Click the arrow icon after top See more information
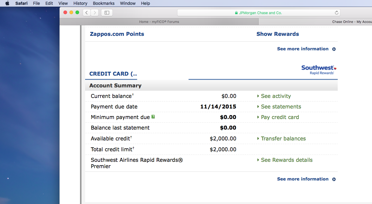 pos(334,49)
